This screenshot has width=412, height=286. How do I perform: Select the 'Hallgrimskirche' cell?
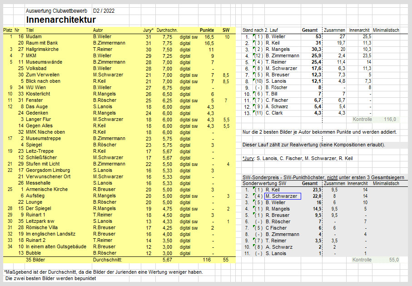point(42,49)
